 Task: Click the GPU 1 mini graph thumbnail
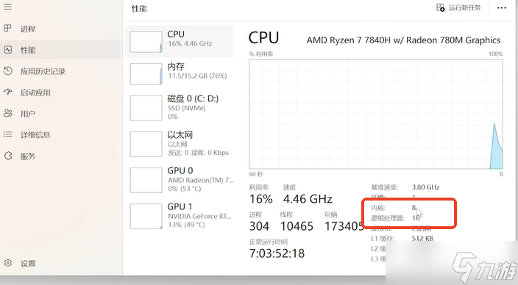[x=146, y=216]
